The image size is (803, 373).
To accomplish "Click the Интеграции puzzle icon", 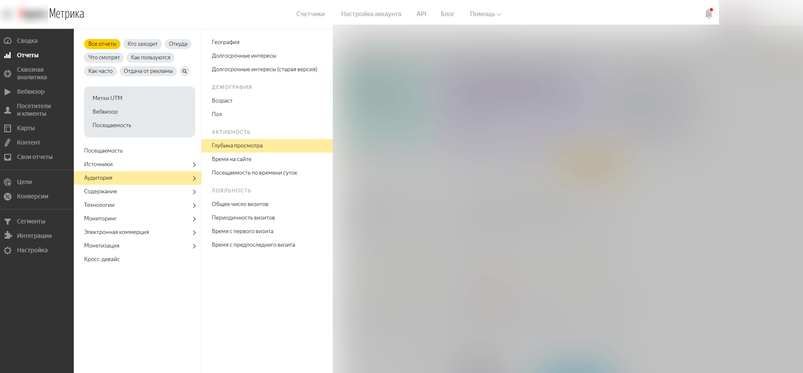I will click(x=8, y=236).
